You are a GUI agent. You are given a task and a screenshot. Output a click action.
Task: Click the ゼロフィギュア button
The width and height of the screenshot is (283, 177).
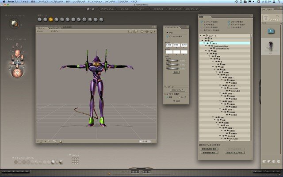pos(178,90)
